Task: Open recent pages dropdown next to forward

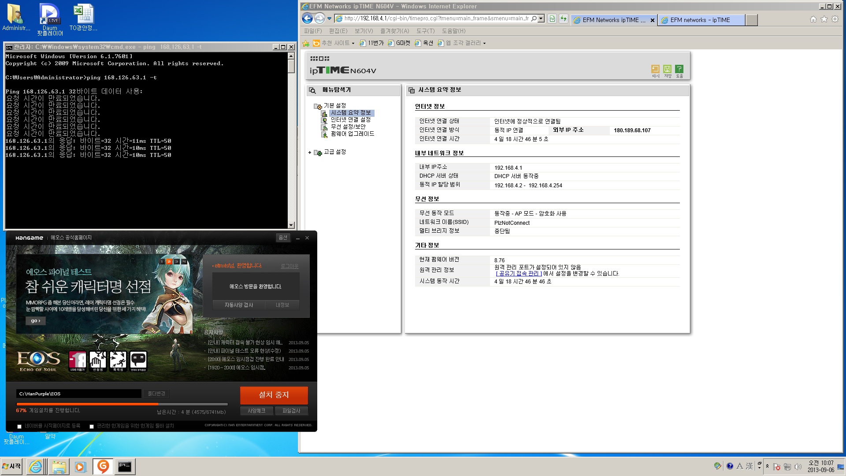Action: pyautogui.click(x=329, y=19)
